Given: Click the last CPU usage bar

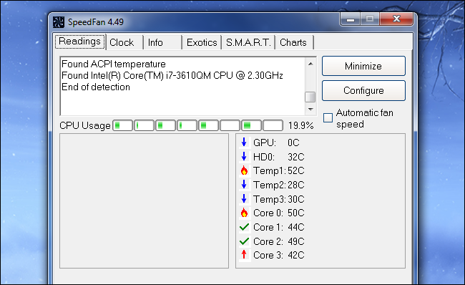Looking at the screenshot, I should [x=273, y=125].
